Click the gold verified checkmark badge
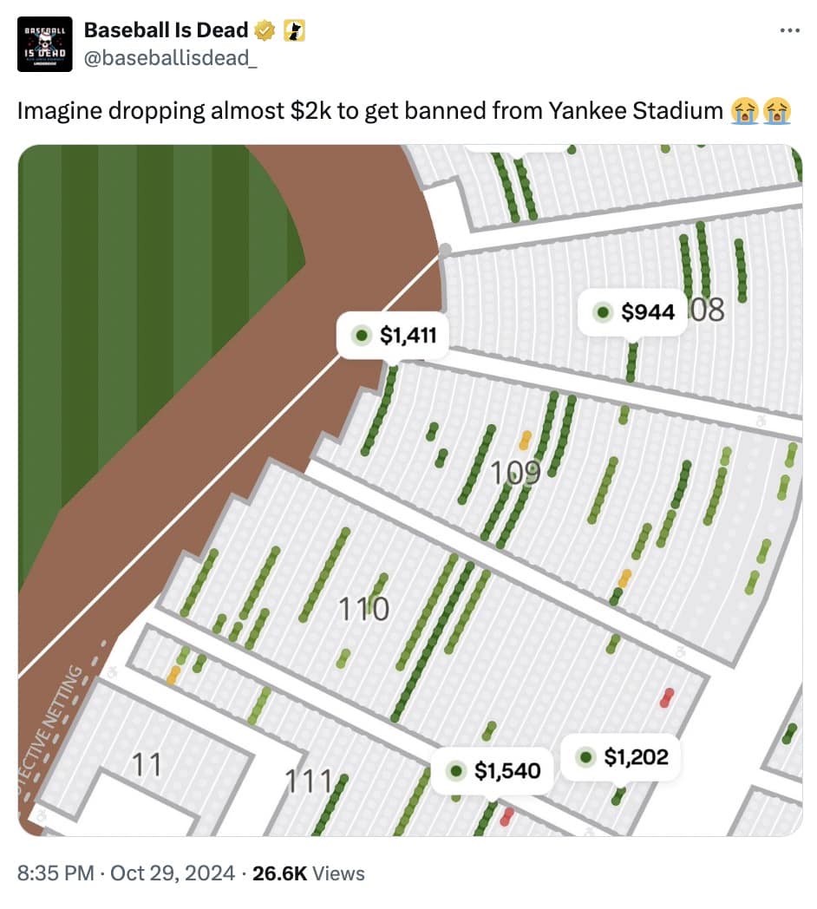817x909 pixels. click(x=265, y=31)
